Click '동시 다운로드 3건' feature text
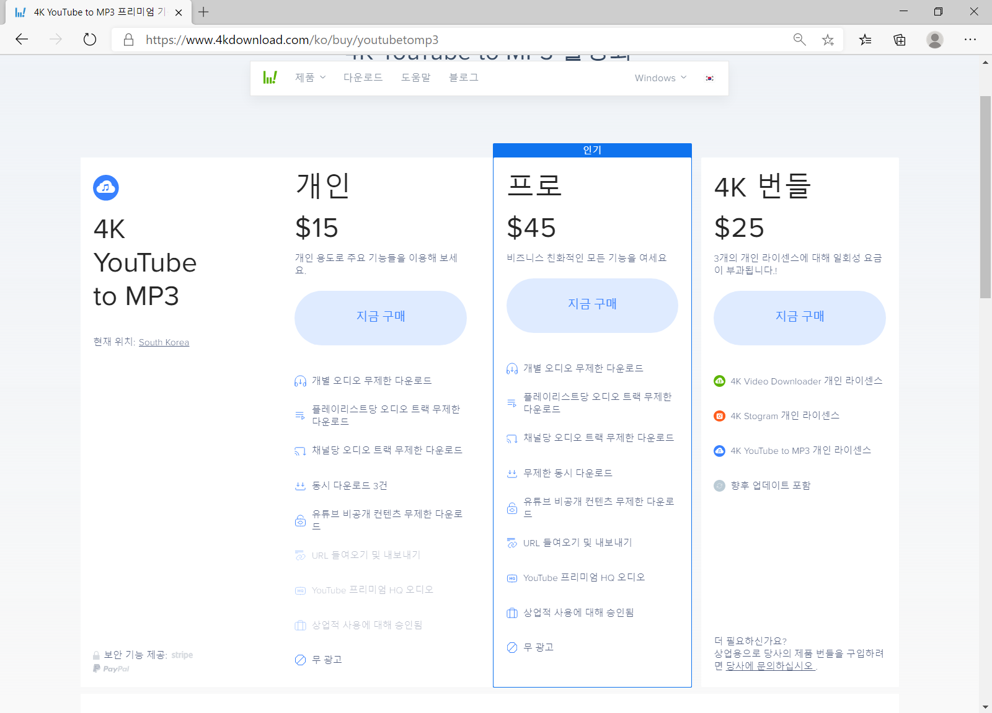 (x=350, y=485)
